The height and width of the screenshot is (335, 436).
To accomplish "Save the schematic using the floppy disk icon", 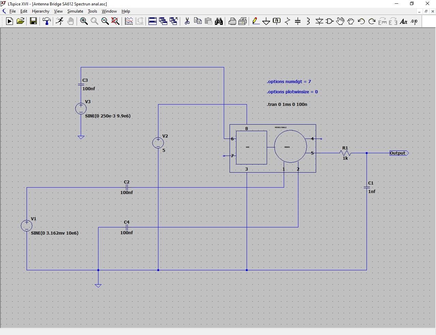I will (x=33, y=21).
